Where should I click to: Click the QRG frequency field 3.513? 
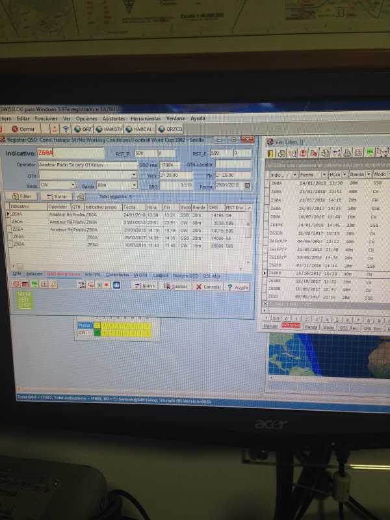pyautogui.click(x=176, y=185)
